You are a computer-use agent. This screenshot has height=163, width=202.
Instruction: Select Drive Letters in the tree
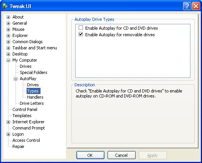[x=32, y=103]
